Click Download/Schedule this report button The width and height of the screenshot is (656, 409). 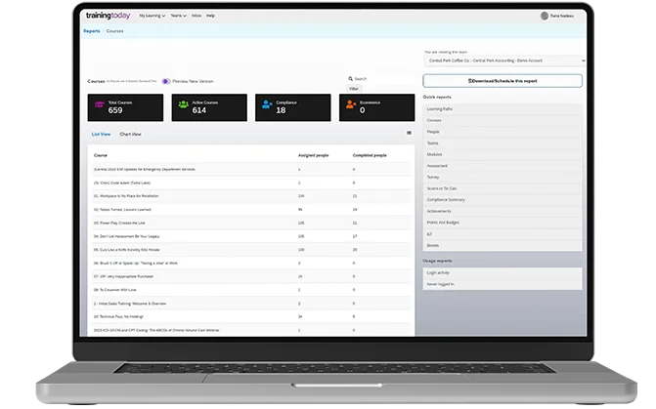(x=502, y=81)
